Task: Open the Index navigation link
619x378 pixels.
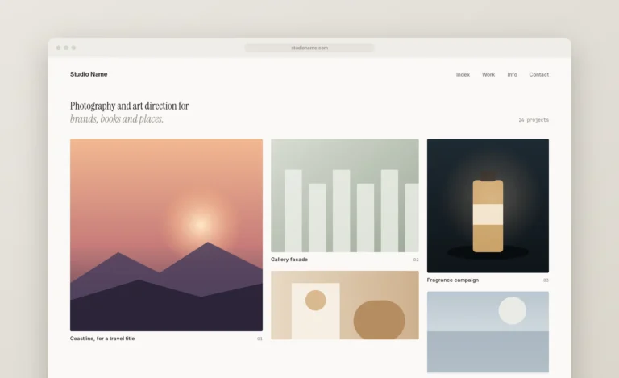Action: pos(463,75)
